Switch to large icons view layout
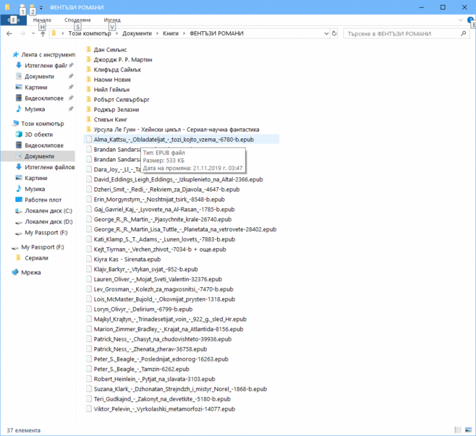 (468, 430)
